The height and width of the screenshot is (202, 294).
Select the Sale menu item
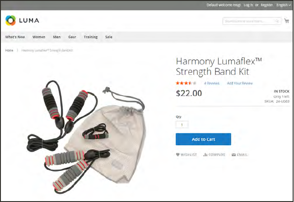click(109, 37)
